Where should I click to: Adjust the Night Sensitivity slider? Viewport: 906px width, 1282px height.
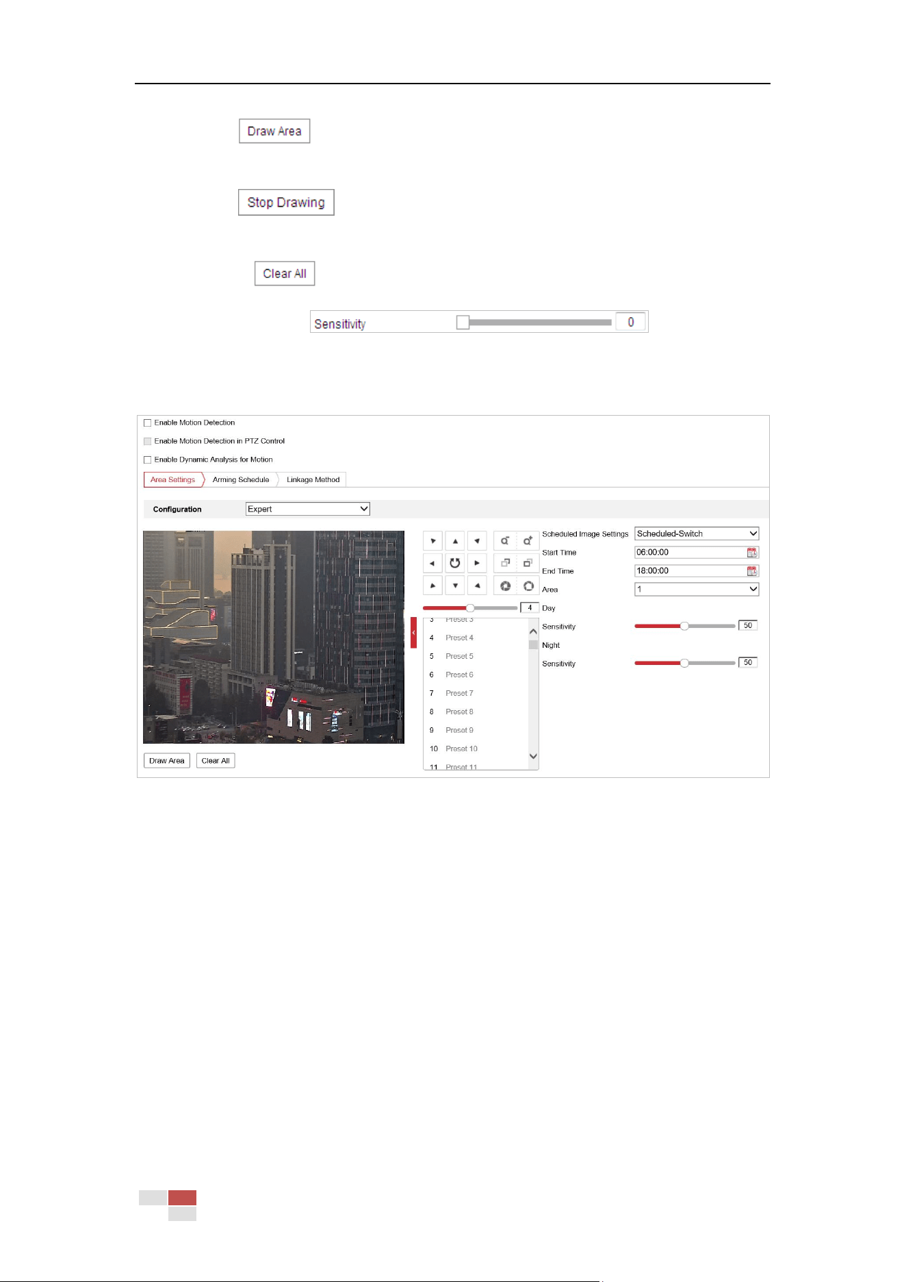[684, 663]
